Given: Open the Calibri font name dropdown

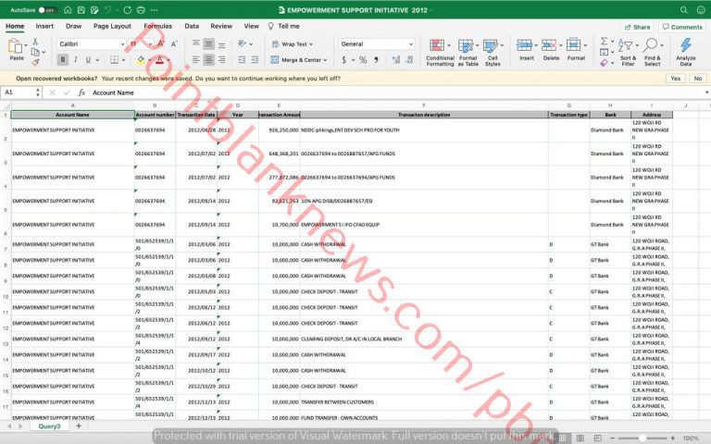Looking at the screenshot, I should point(89,43).
